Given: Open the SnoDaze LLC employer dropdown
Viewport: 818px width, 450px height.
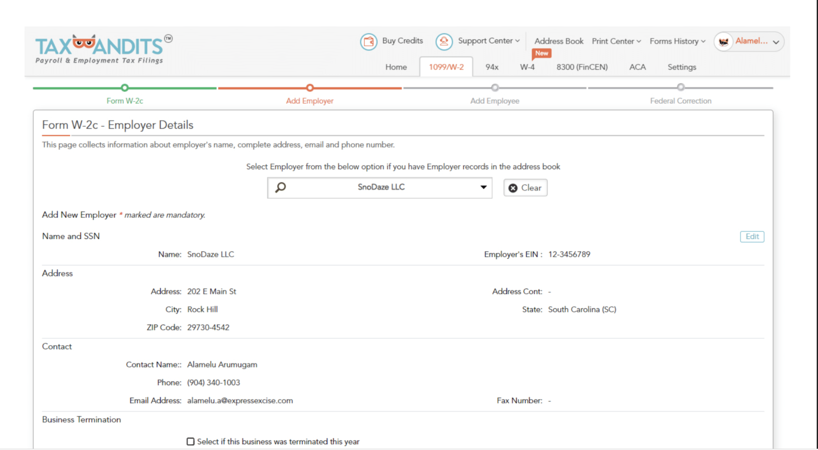Looking at the screenshot, I should 483,187.
